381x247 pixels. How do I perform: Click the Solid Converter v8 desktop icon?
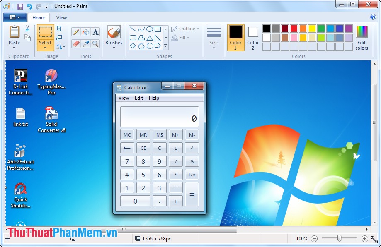[x=51, y=120]
